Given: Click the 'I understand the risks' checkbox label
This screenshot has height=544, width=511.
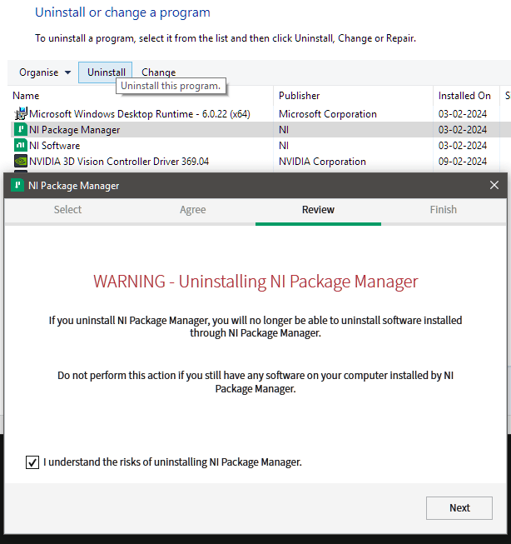Looking at the screenshot, I should 172,462.
